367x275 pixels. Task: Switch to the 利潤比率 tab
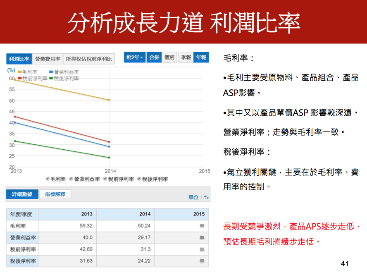[x=19, y=59]
